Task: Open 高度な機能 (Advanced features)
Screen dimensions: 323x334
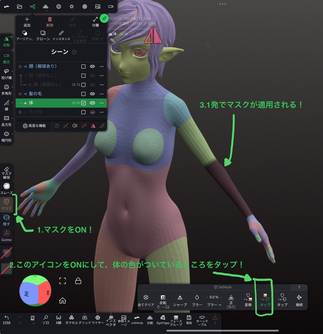Action: pyautogui.click(x=35, y=126)
